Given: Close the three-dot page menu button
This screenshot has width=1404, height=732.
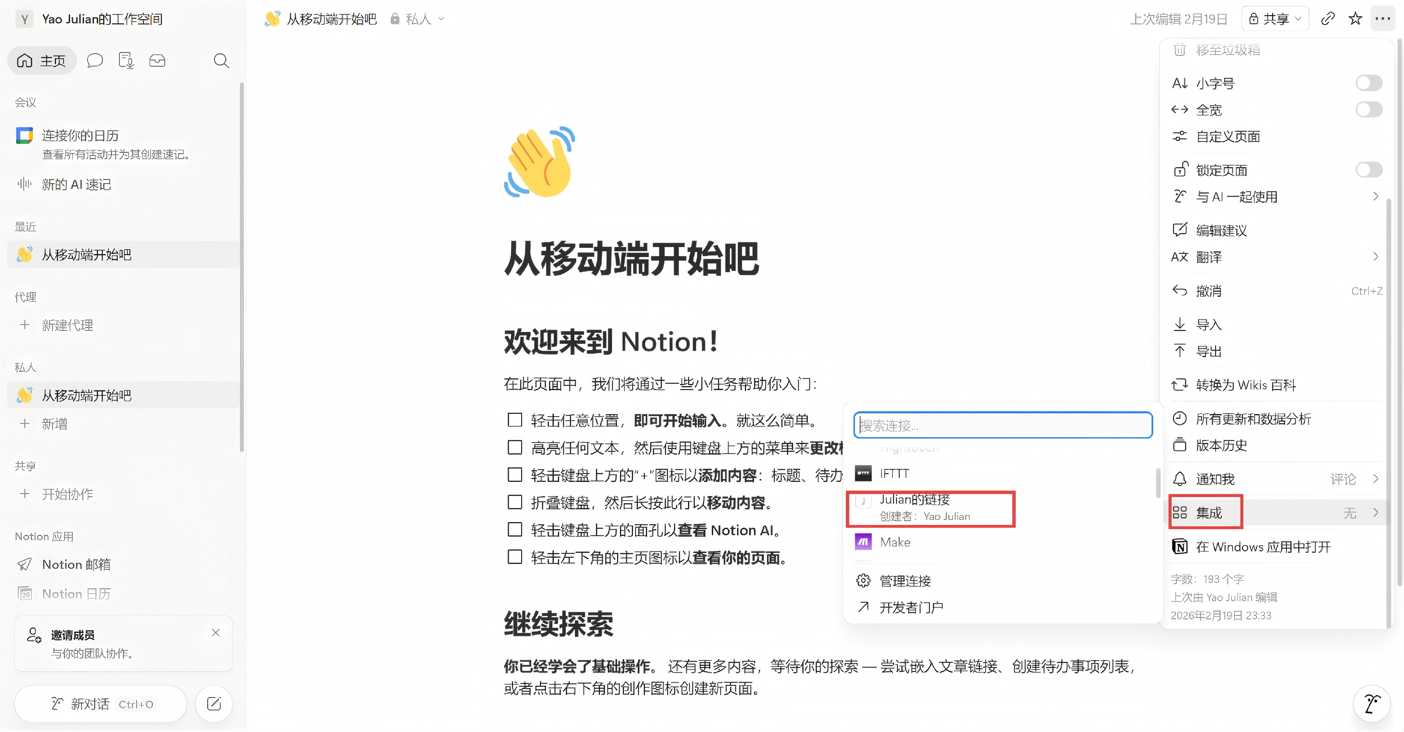Looking at the screenshot, I should click(x=1383, y=19).
